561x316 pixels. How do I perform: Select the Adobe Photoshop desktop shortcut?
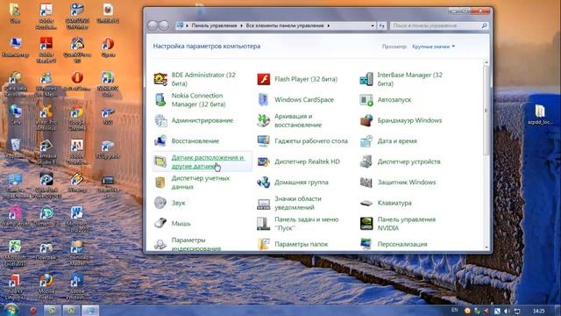(77, 287)
